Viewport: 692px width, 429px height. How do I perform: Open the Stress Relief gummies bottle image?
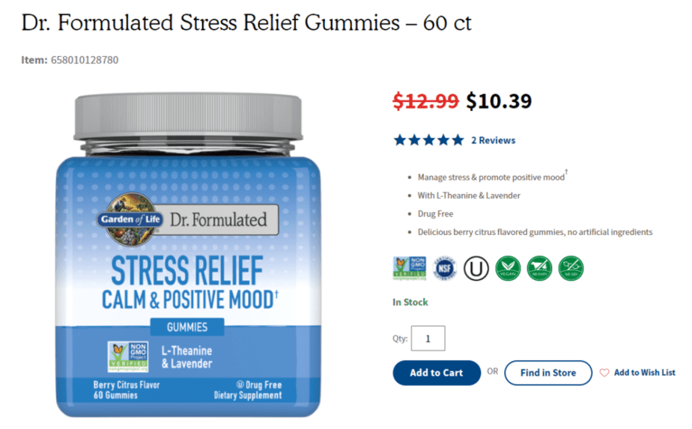pyautogui.click(x=189, y=255)
